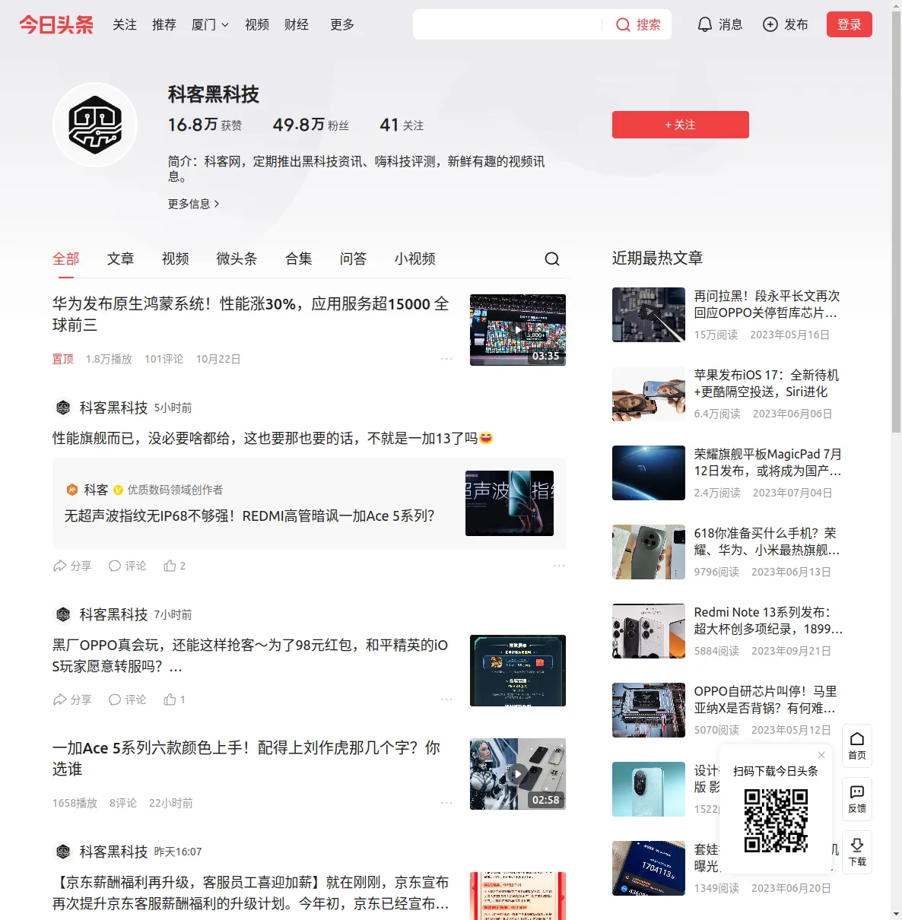
Task: Expand 更多信息 profile details
Action: 194,204
